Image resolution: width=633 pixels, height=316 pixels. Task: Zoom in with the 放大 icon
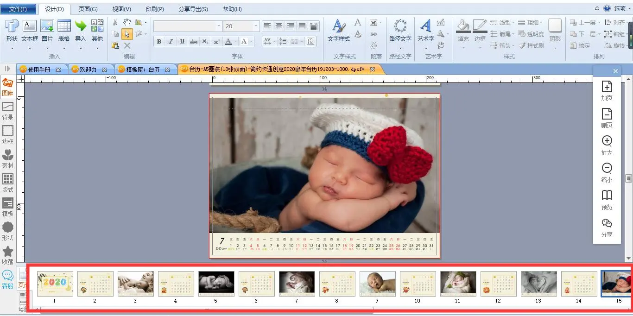click(607, 141)
